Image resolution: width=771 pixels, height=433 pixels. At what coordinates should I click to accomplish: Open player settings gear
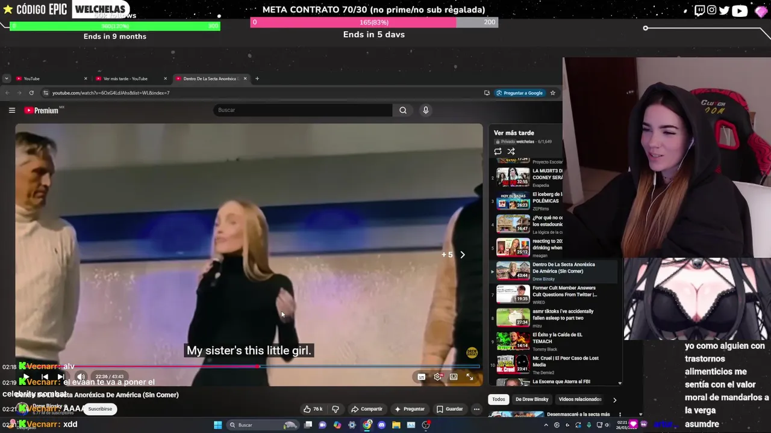(438, 377)
